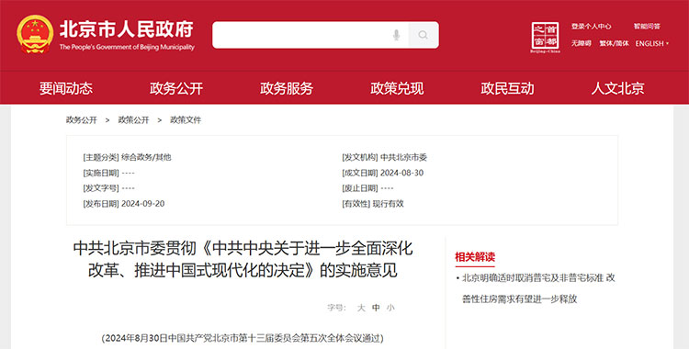Set font size to 大

361,308
